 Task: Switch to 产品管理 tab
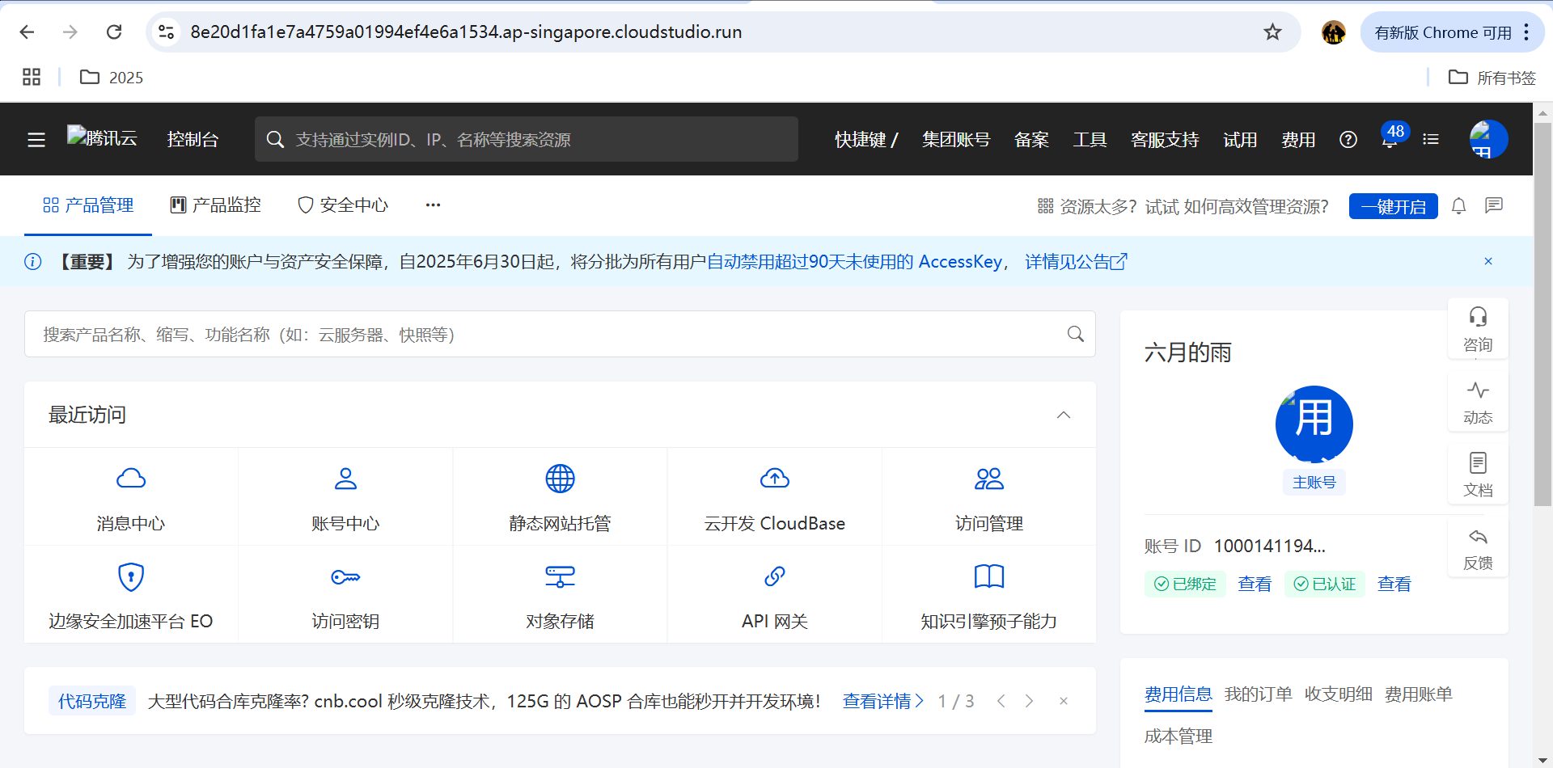click(x=88, y=205)
